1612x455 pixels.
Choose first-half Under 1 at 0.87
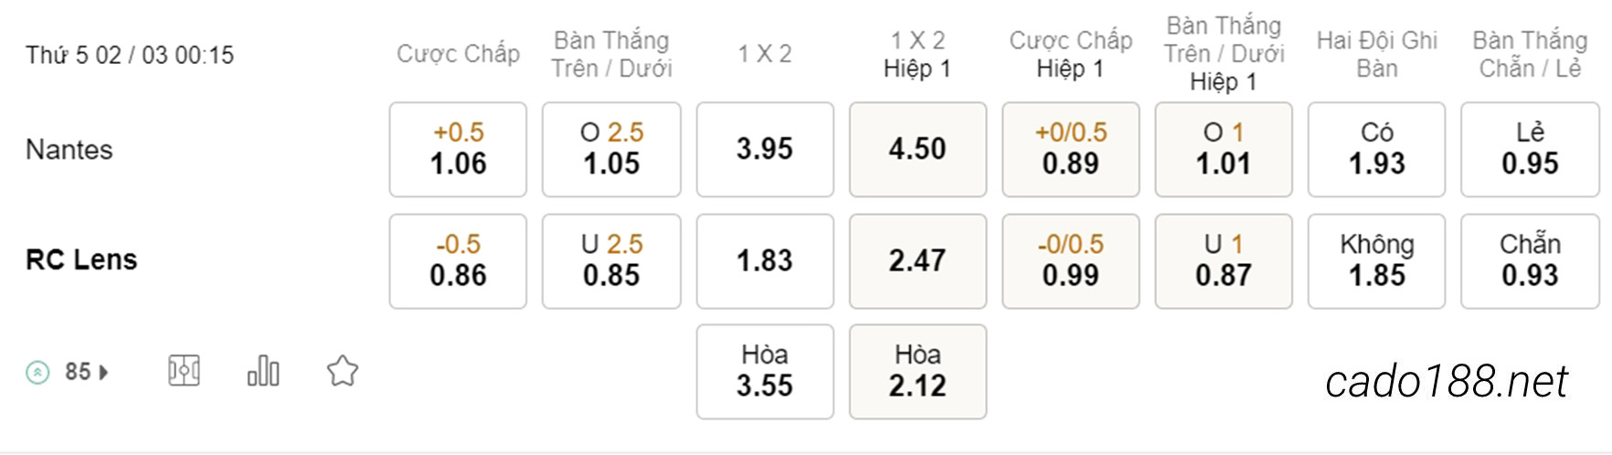coord(1224,261)
